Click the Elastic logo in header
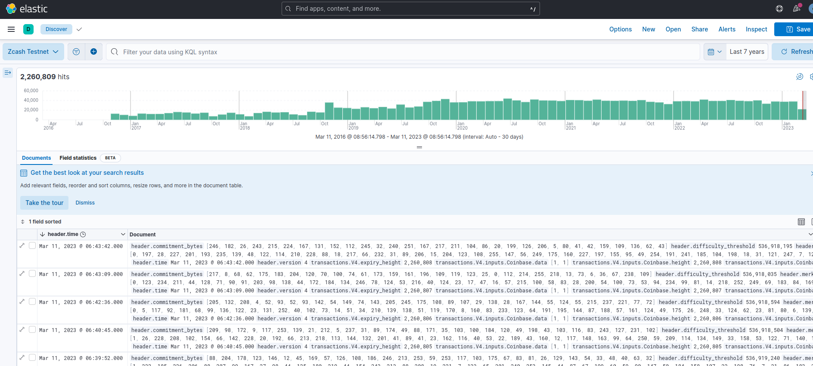 coord(27,9)
